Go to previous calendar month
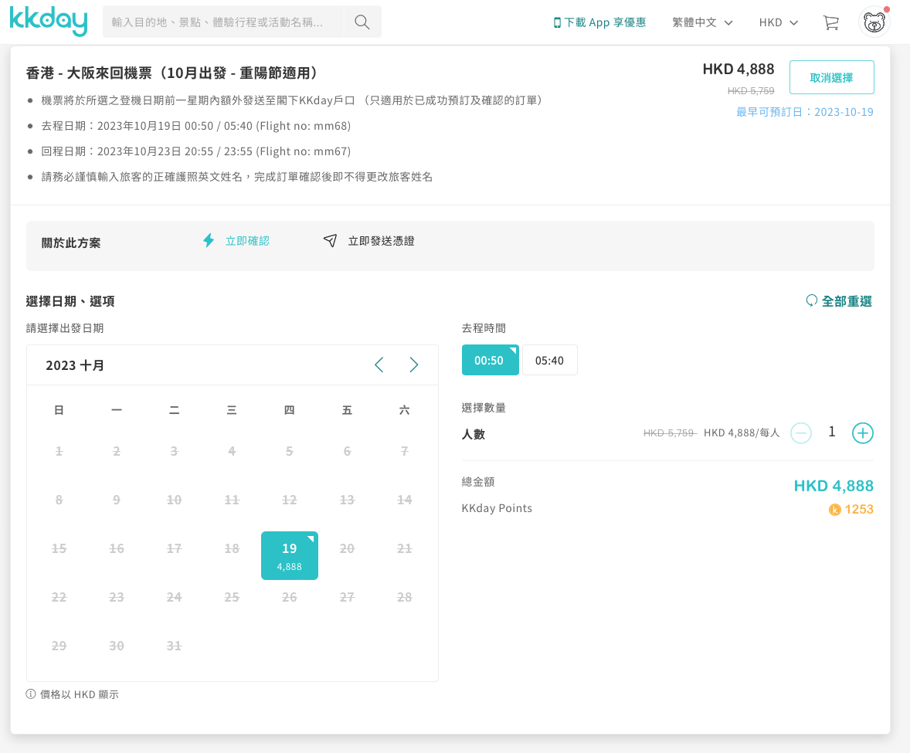The width and height of the screenshot is (910, 753). pos(379,365)
